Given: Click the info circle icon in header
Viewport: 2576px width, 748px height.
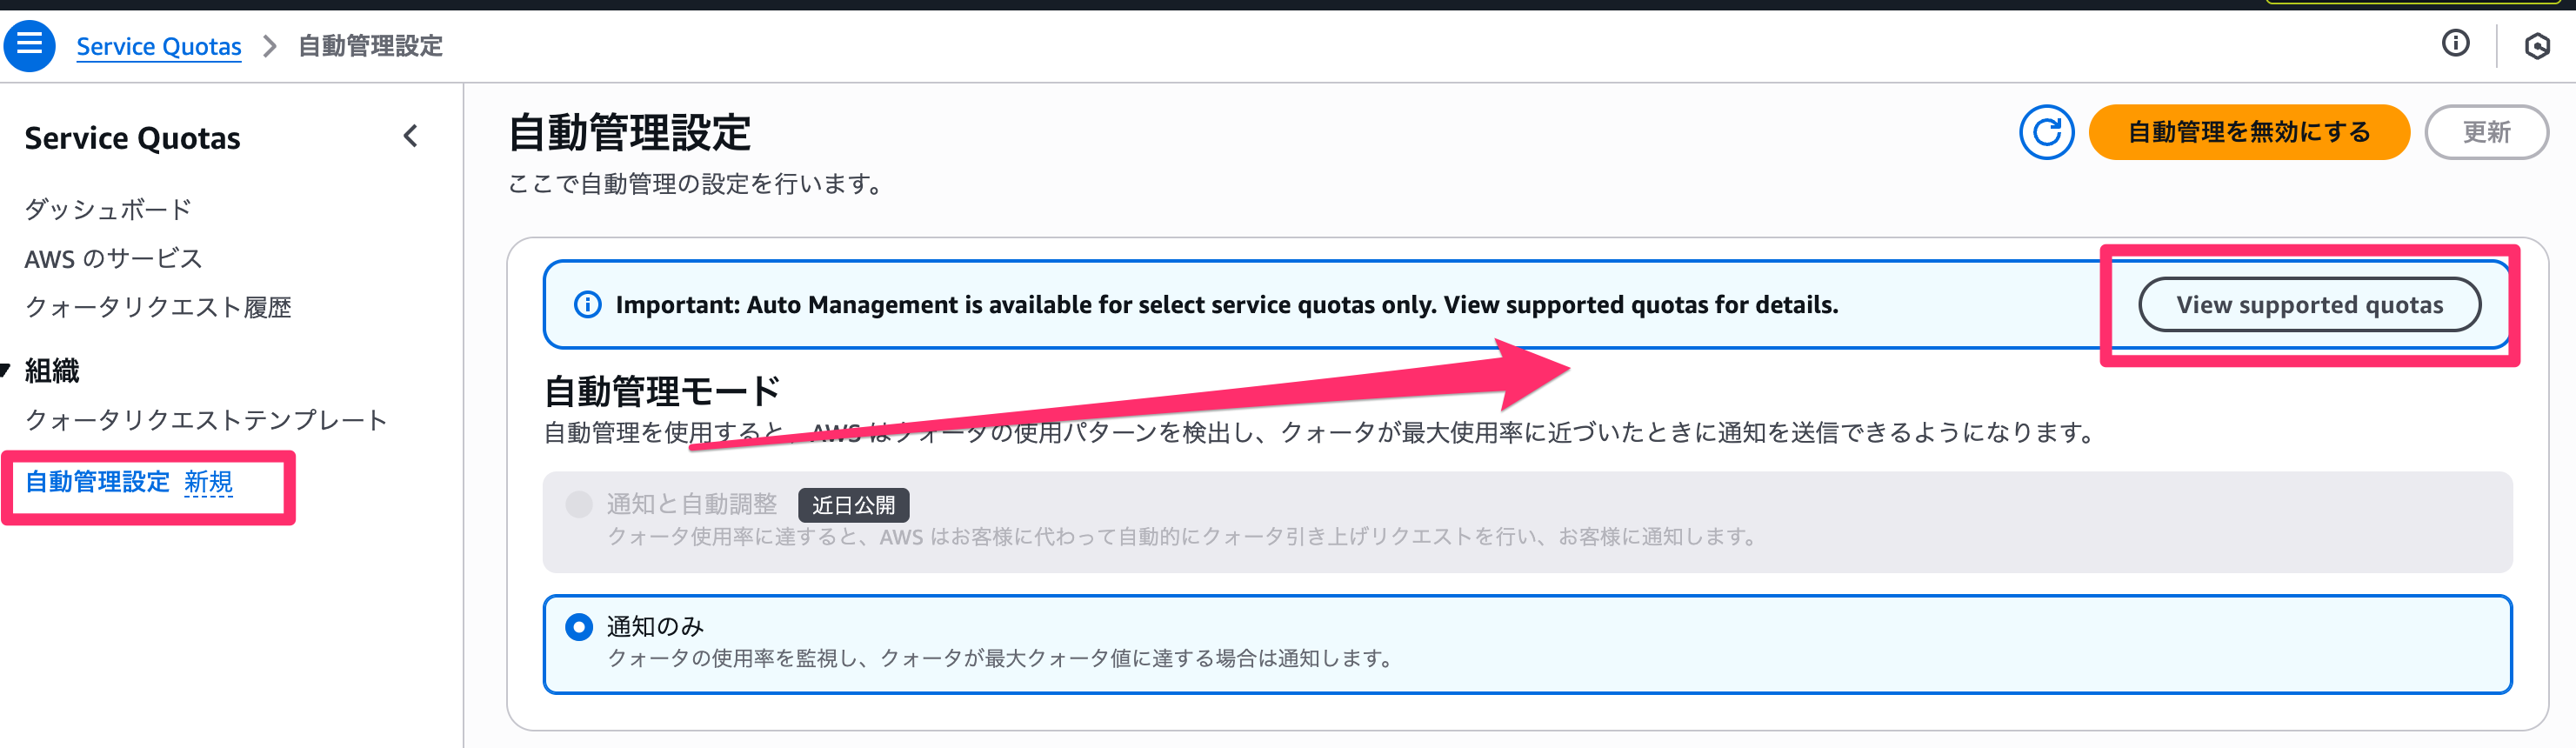Looking at the screenshot, I should click(2455, 43).
